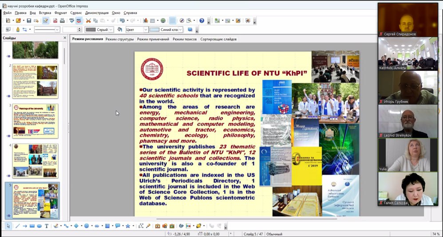The height and width of the screenshot is (237, 443).
Task: Select the Text tool
Action: (47, 226)
